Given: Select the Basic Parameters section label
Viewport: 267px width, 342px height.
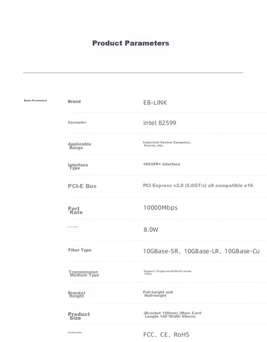Looking at the screenshot, I should (x=35, y=100).
